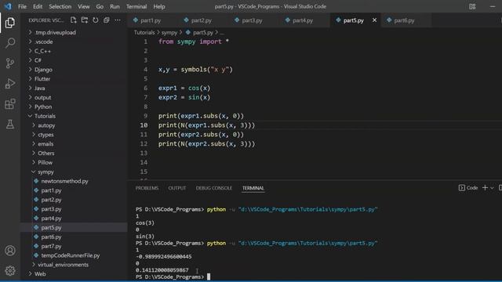This screenshot has width=502, height=282.
Task: Select the Code terminal instance
Action: (468, 188)
